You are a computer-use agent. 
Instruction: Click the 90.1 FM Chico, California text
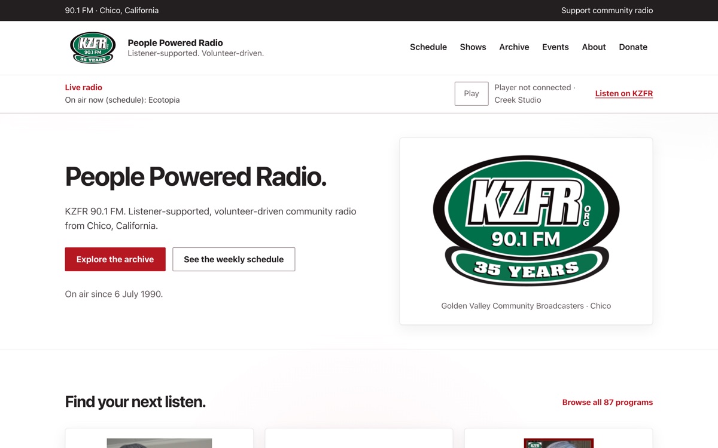[112, 10]
